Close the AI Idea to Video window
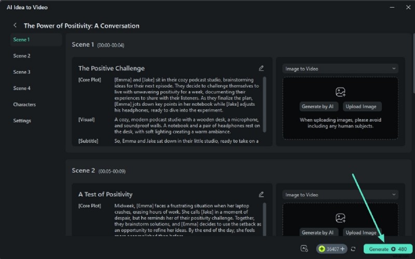 (405, 7)
